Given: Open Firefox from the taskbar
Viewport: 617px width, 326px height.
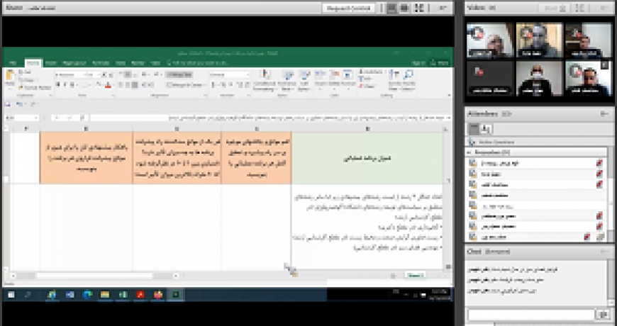Looking at the screenshot, I should point(157,295).
